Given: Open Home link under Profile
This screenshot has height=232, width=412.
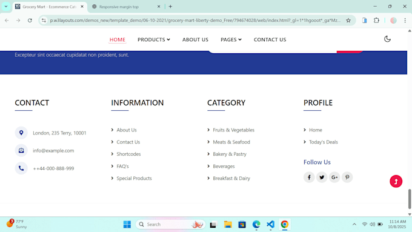Looking at the screenshot, I should [x=315, y=130].
